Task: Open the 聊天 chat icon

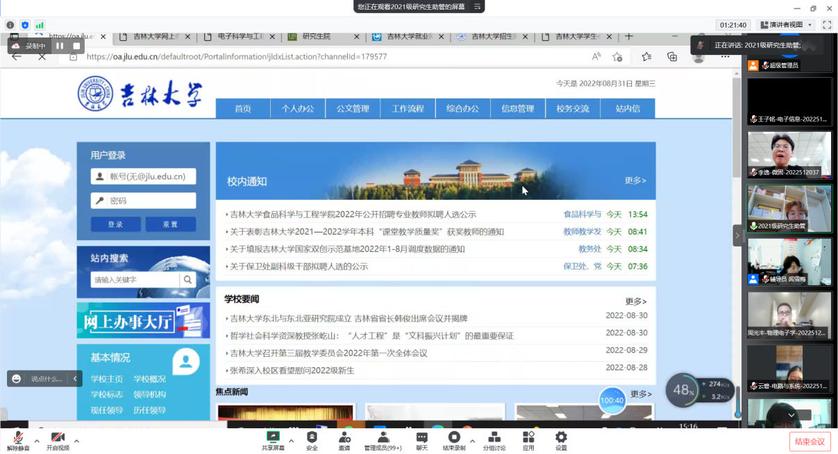Action: pos(422,437)
